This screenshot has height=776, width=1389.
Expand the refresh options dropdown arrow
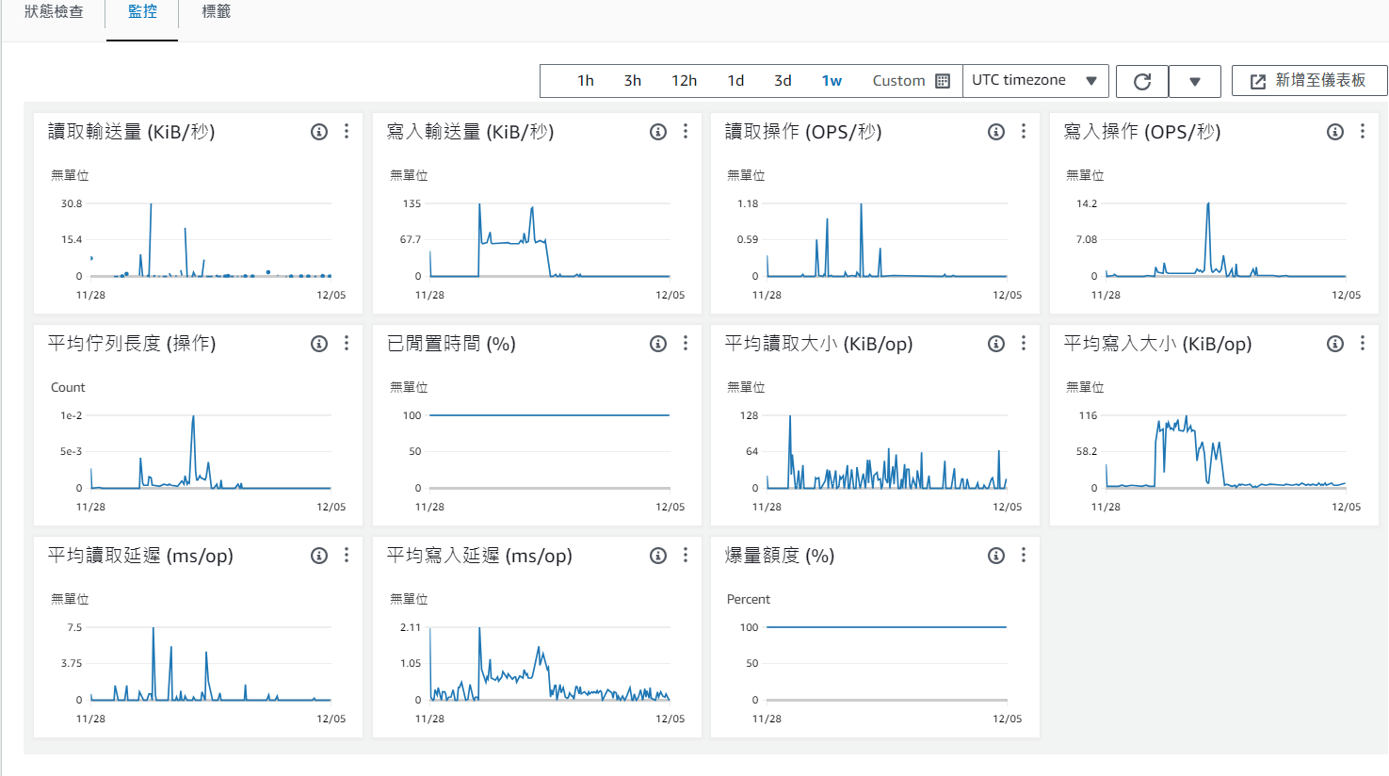1195,81
